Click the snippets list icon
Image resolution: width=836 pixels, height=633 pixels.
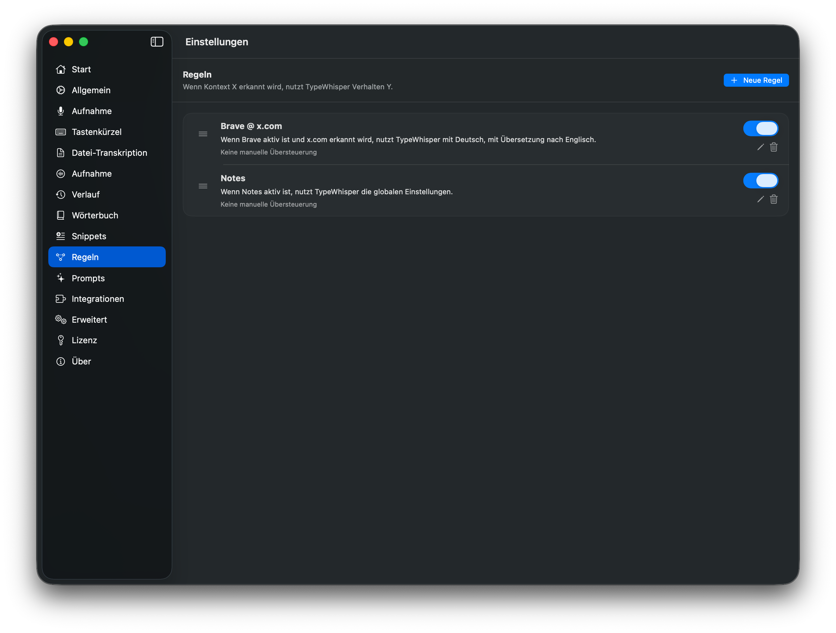click(60, 236)
